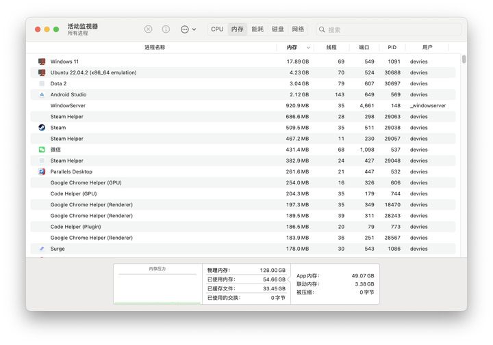Click the Dota 2 app icon
Image resolution: width=493 pixels, height=345 pixels.
click(42, 83)
